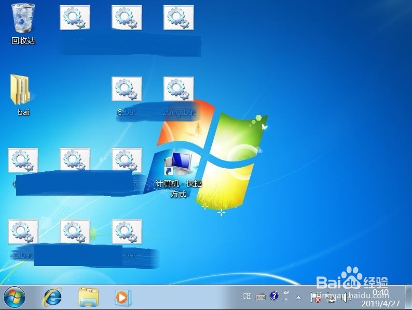The height and width of the screenshot is (310, 412).
Task: Open the CH input language indicator
Action: point(246,296)
